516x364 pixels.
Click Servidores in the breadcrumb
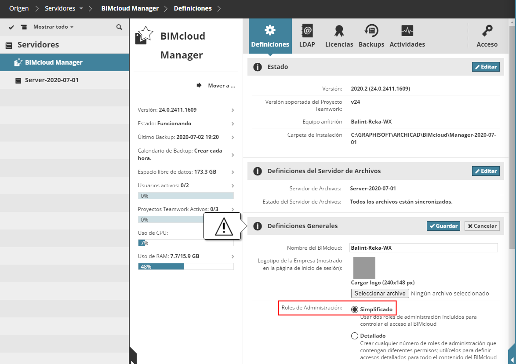point(60,8)
